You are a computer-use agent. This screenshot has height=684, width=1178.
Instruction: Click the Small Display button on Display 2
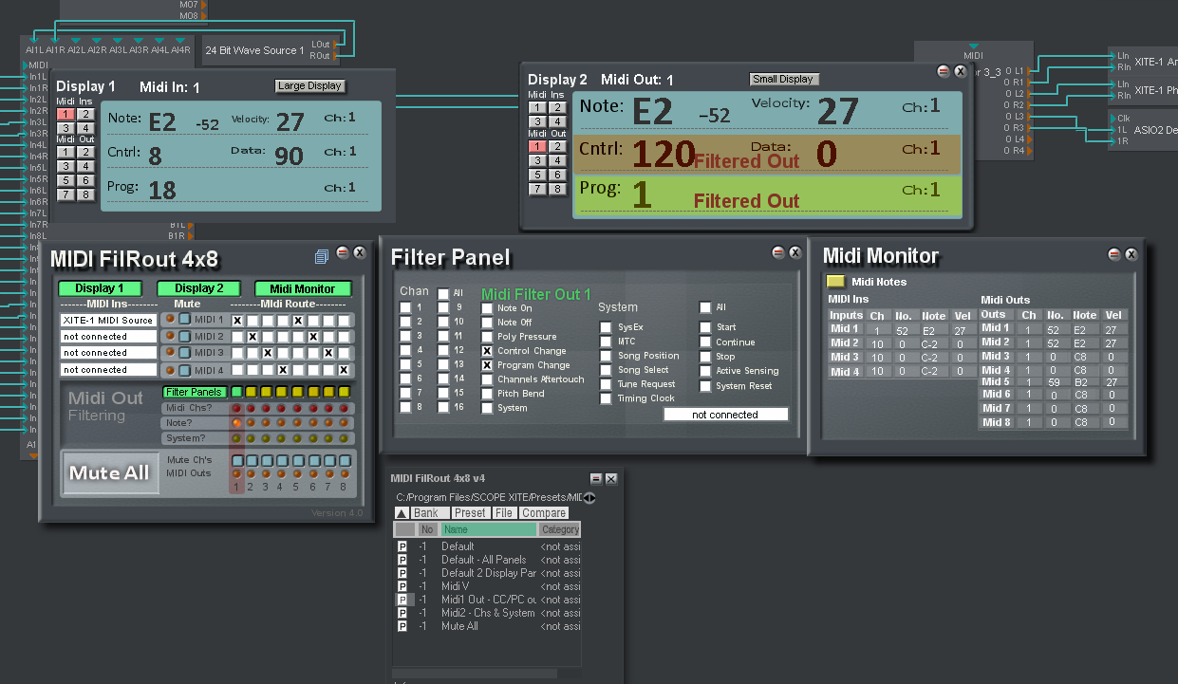(784, 79)
